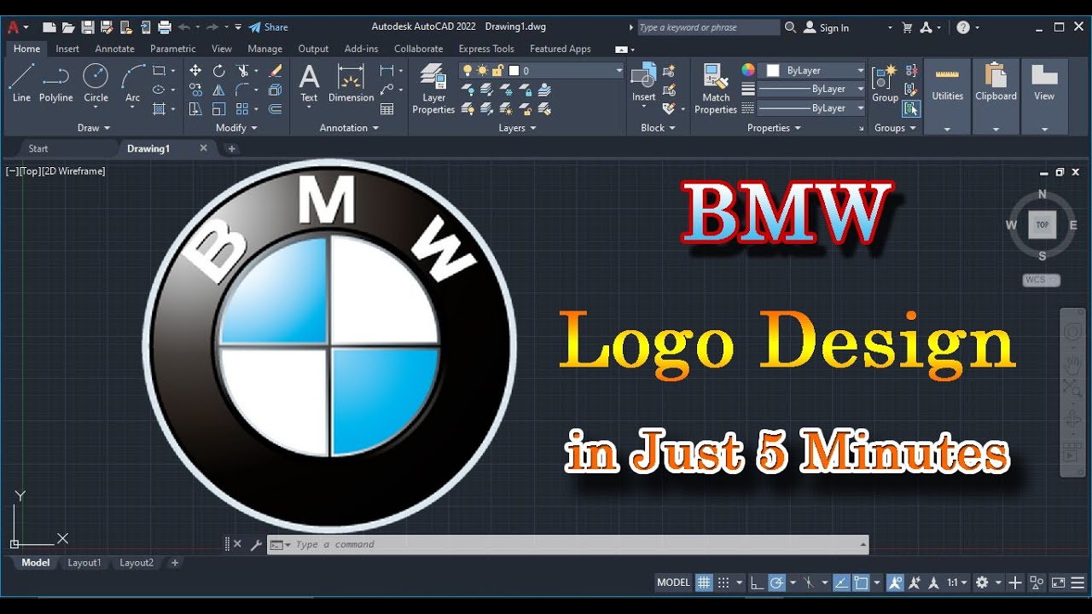
Task: Toggle isometric drafting in status bar
Action: click(809, 582)
